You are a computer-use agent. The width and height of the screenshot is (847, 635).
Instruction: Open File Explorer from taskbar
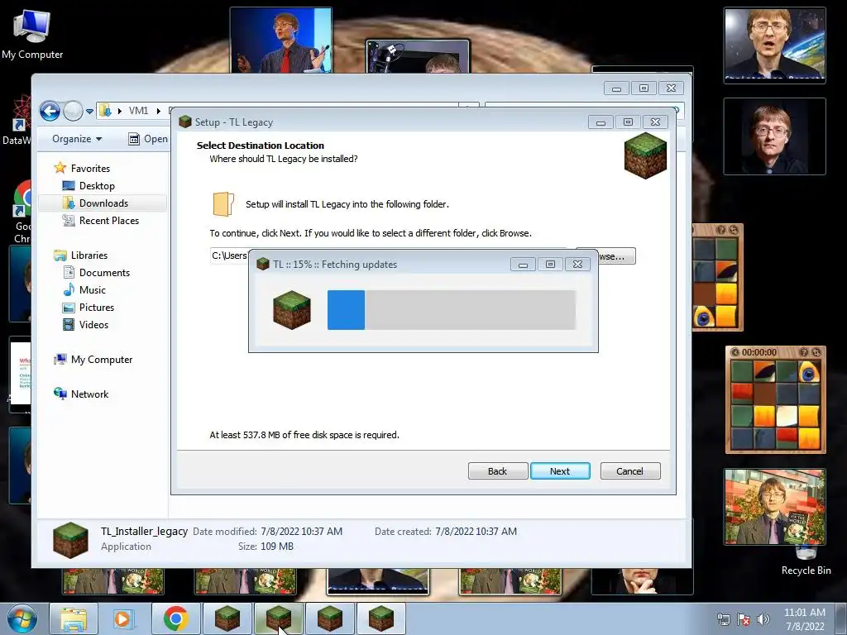point(74,618)
